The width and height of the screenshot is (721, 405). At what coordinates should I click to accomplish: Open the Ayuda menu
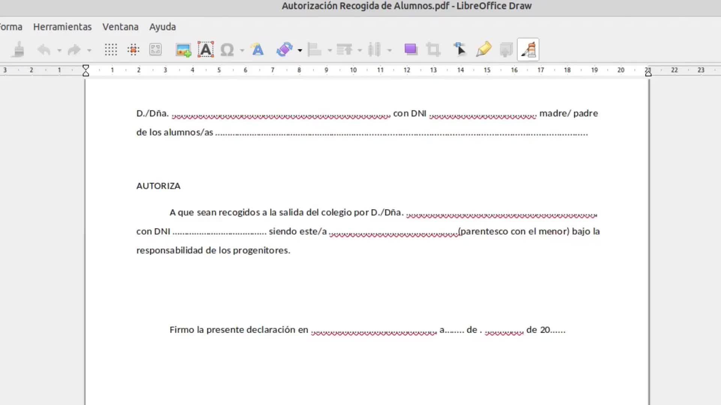[162, 27]
